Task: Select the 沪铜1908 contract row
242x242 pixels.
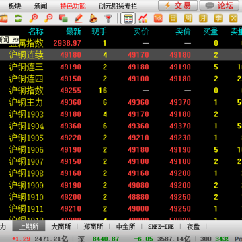Action: point(121,173)
